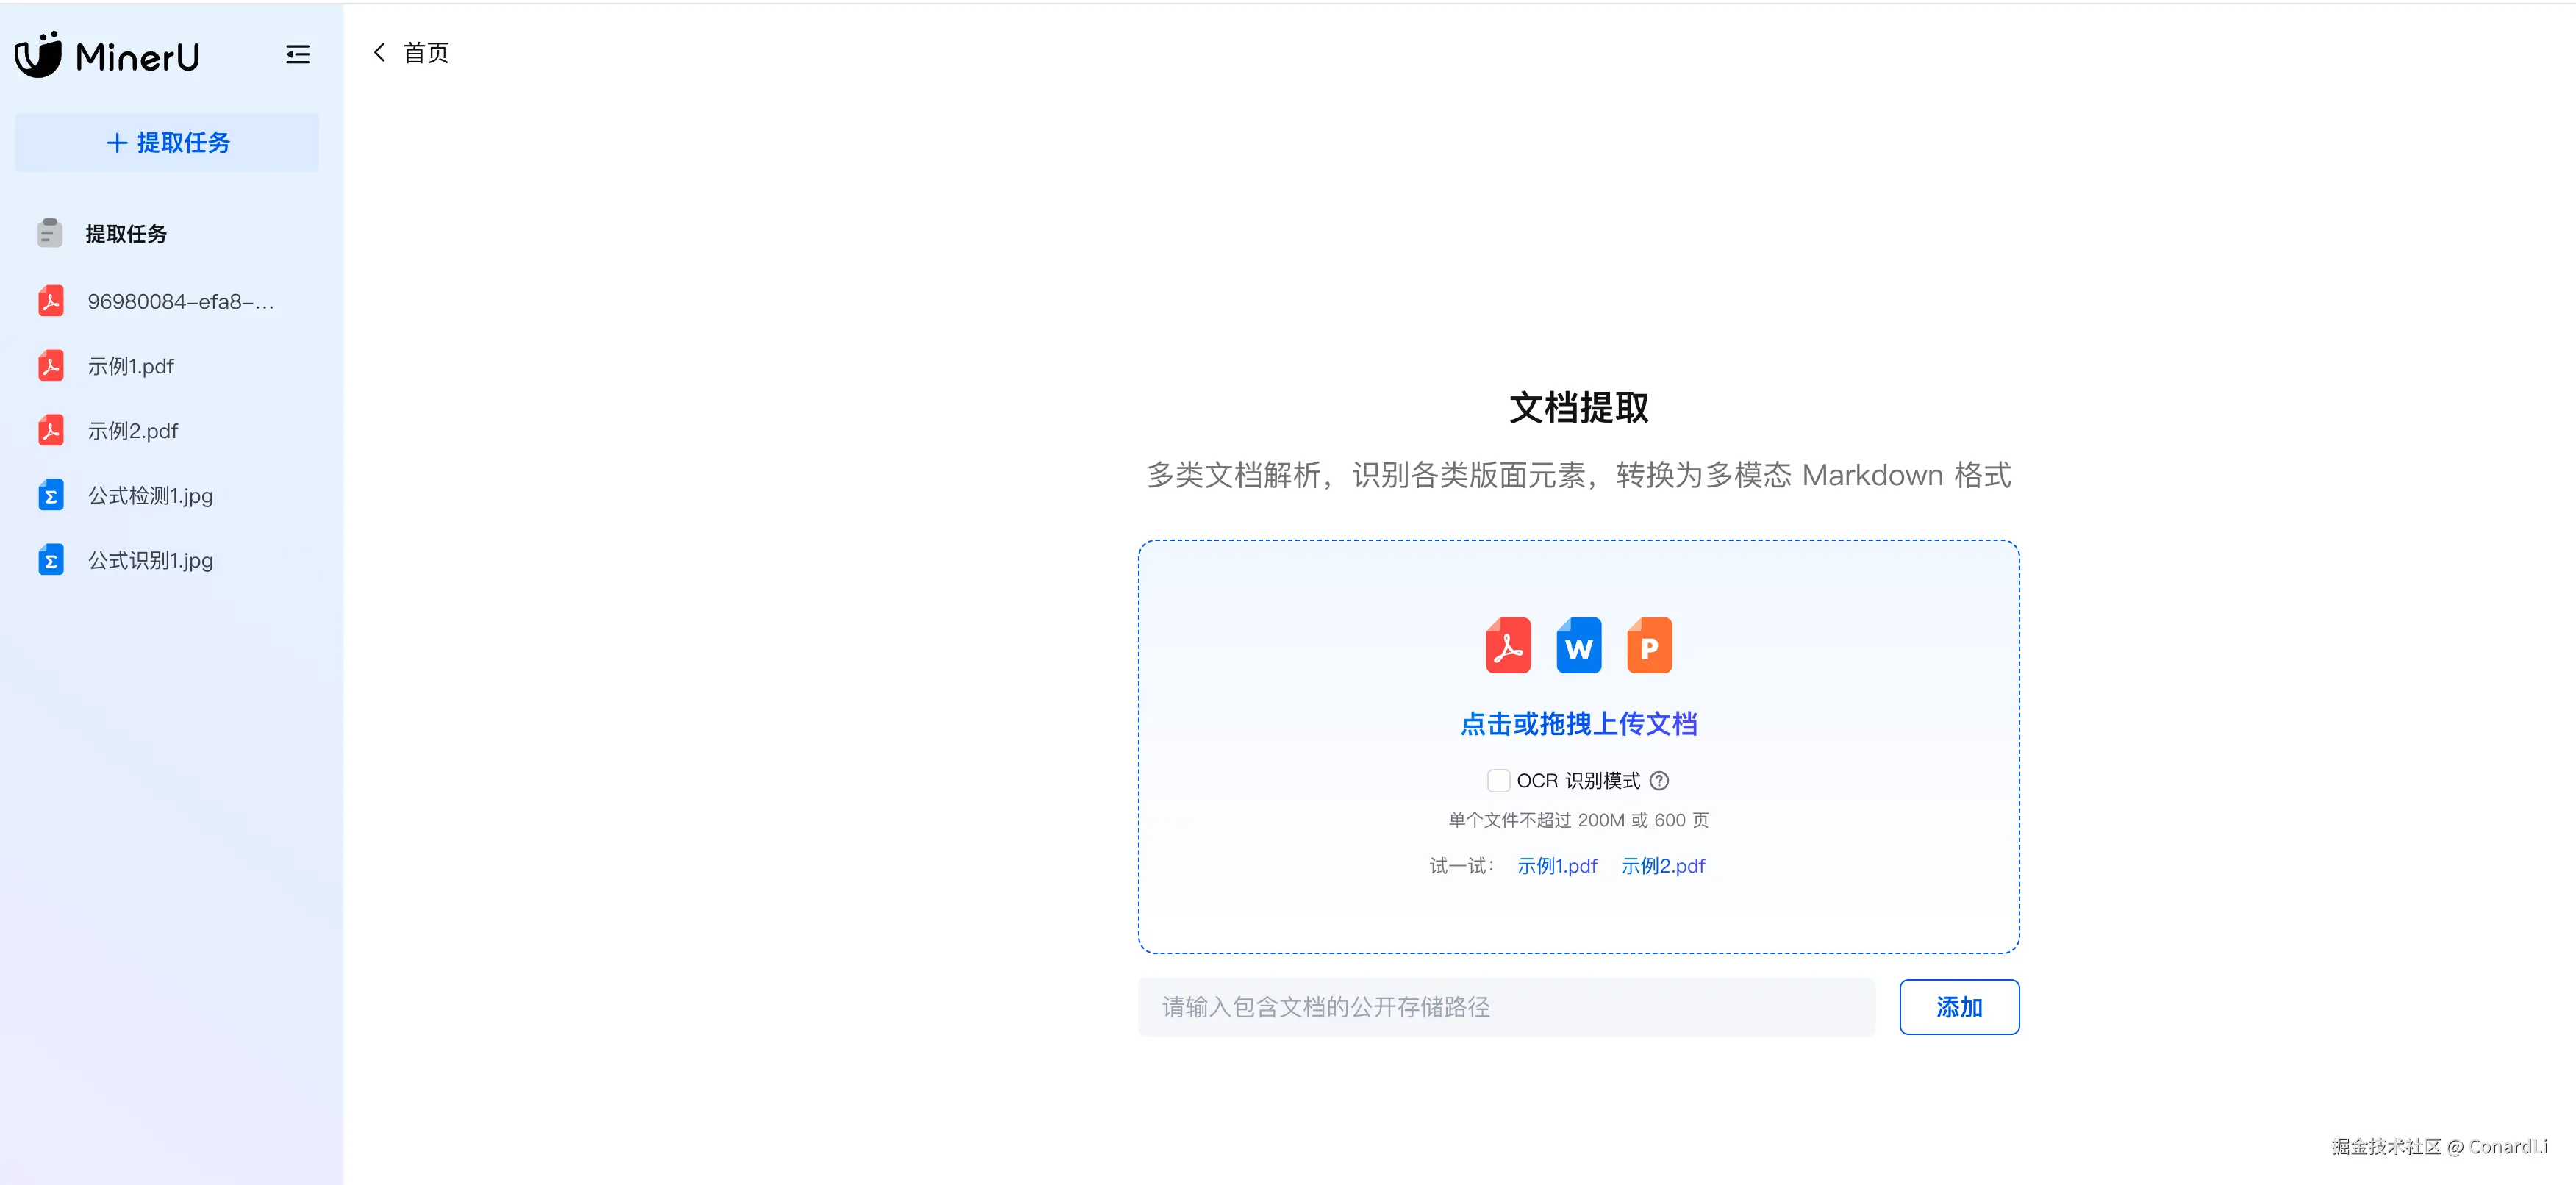Open the 96980084-efa8 task in the sidebar
The height and width of the screenshot is (1185, 2576).
pos(180,302)
